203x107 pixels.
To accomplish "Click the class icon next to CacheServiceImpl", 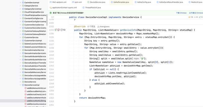I will 23,3.
